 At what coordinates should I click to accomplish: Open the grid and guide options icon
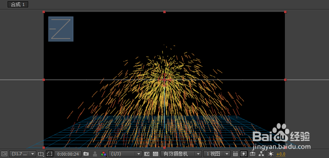(x=41, y=154)
